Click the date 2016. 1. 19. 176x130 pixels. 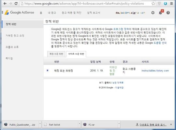97,71
